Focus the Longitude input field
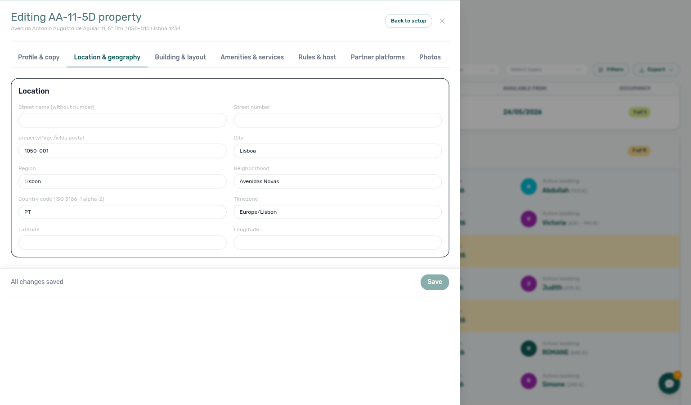Viewport: 691px width, 405px height. pos(337,243)
